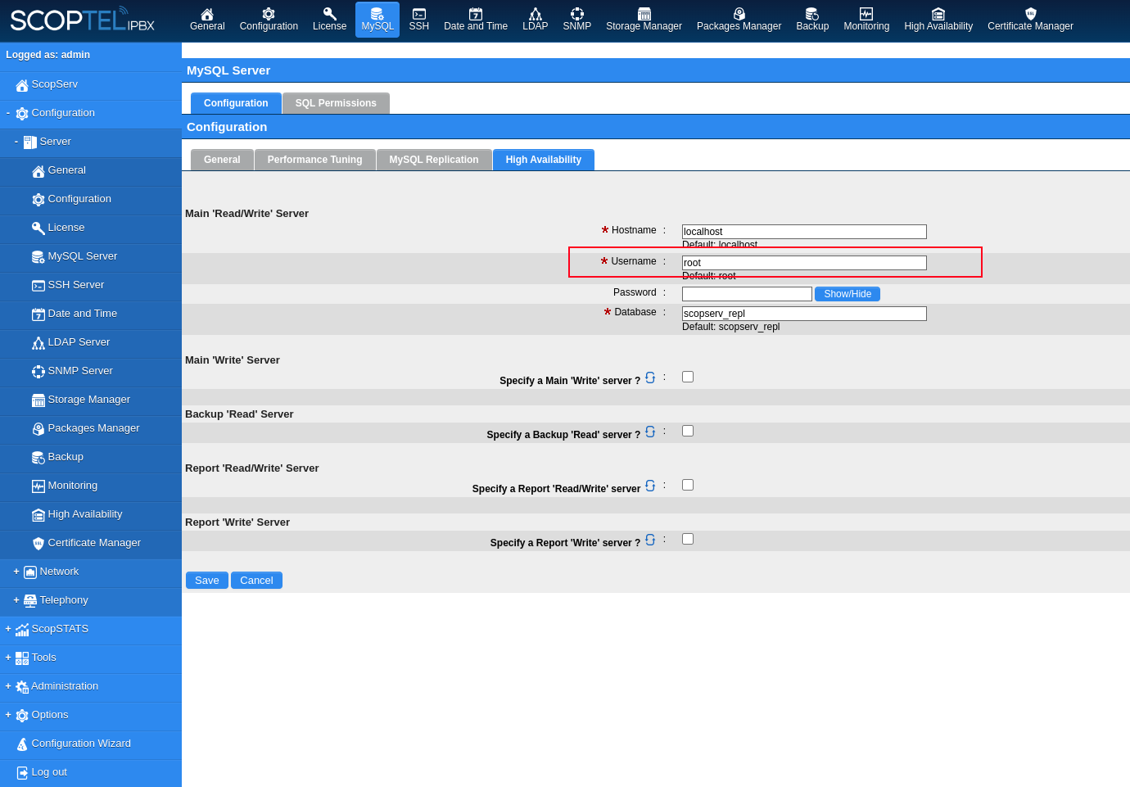1130x787 pixels.
Task: Click the ScopTel IPBX logo
Action: click(x=82, y=19)
